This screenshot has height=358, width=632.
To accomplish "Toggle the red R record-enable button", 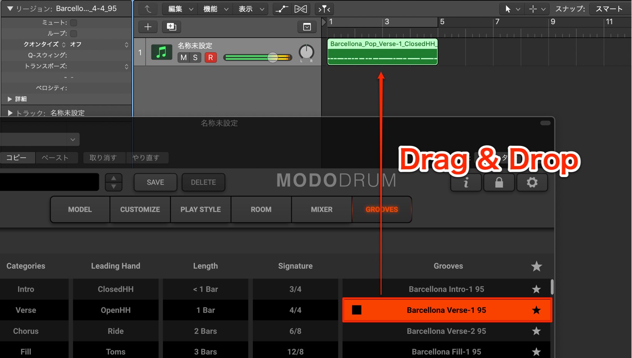I will 211,58.
